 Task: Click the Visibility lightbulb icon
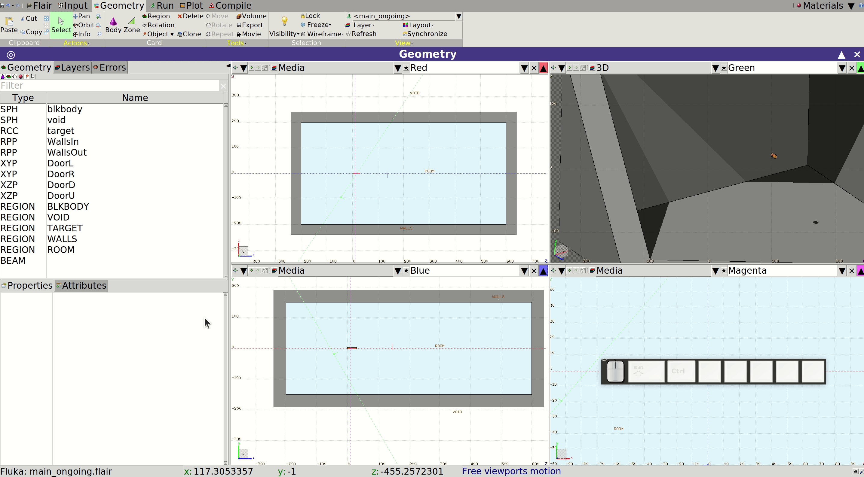click(284, 21)
